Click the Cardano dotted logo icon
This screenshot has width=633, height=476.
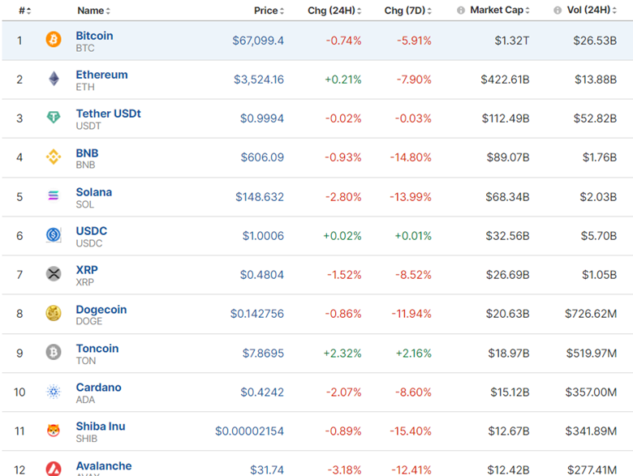54,392
